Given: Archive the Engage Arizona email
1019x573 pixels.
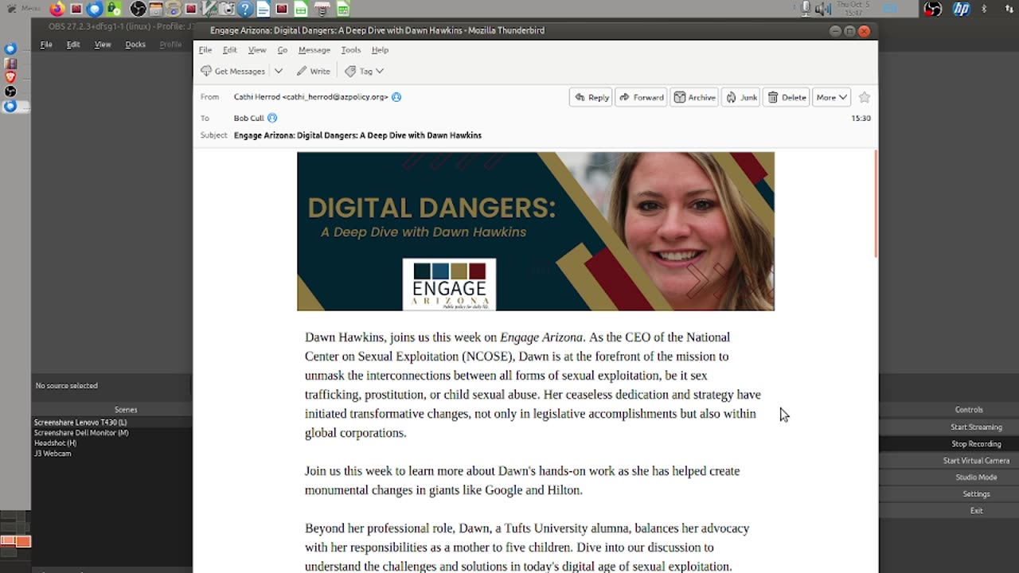Looking at the screenshot, I should (x=694, y=97).
